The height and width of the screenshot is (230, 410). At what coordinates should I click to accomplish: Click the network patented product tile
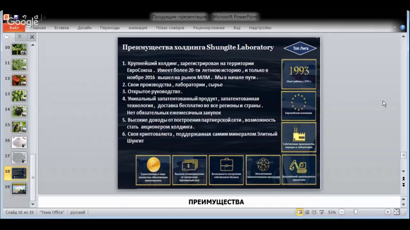(x=263, y=170)
